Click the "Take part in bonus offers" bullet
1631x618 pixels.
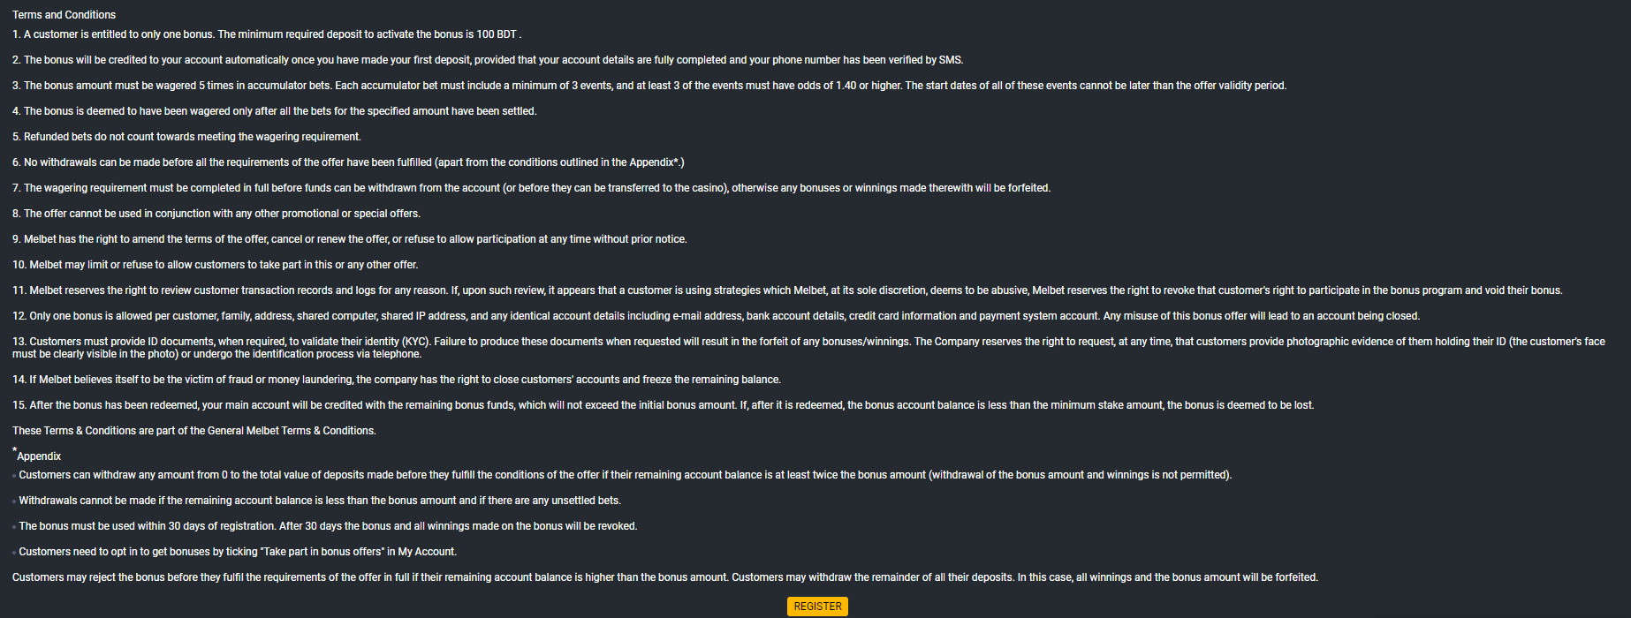tap(238, 552)
